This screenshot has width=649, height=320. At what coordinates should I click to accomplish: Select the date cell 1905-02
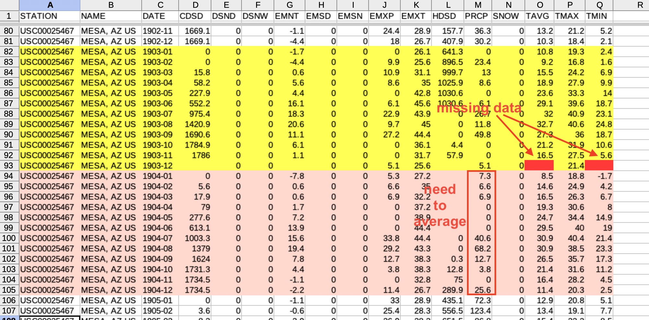tap(160, 311)
